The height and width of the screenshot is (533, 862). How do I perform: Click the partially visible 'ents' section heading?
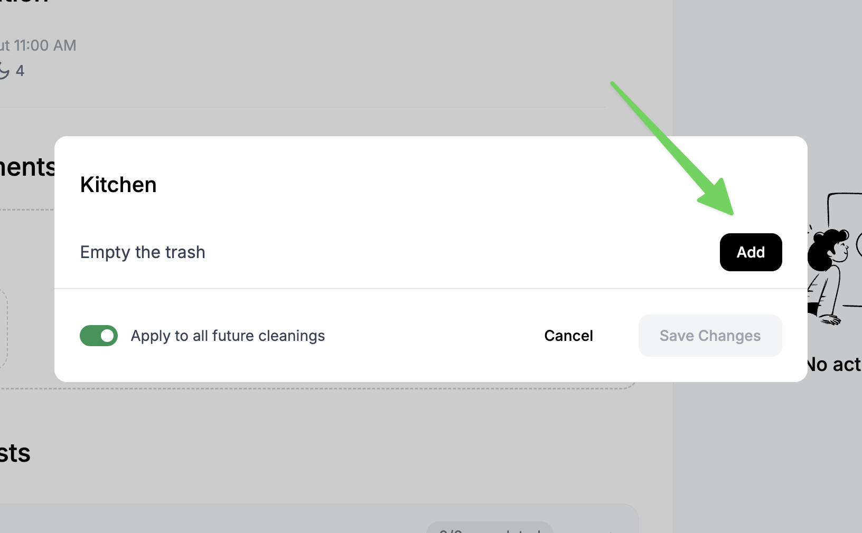coord(26,167)
